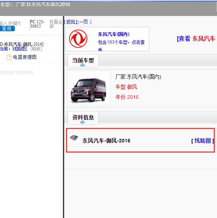The width and height of the screenshot is (217, 218).
Task: Click the red Dongfeng brand logo
Action: click(78, 39)
